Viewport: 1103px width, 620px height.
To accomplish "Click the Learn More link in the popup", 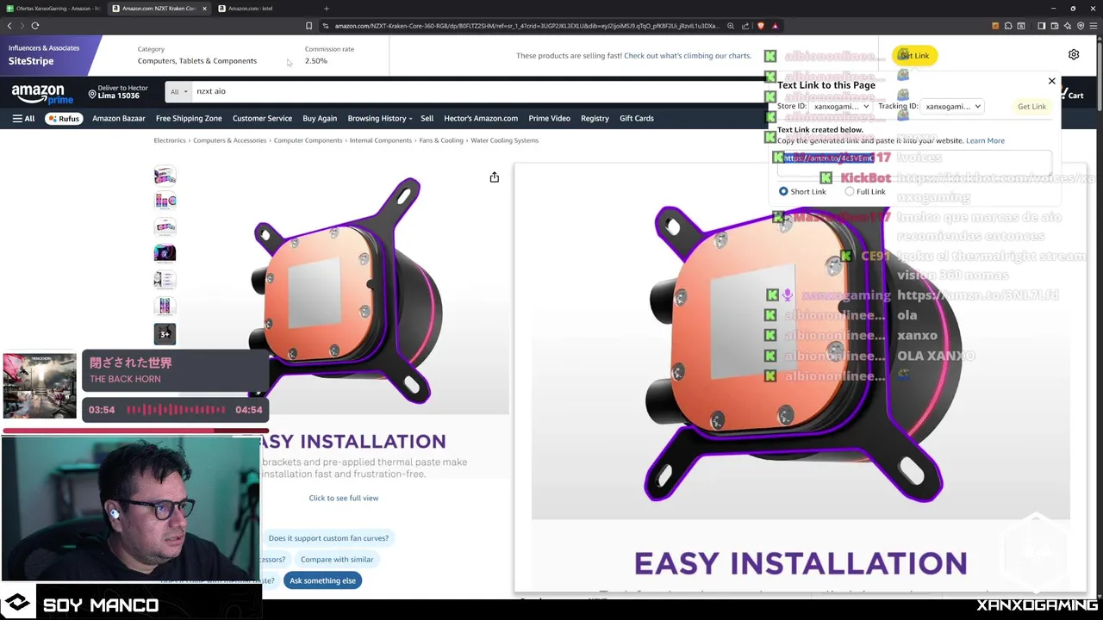I will click(x=985, y=140).
